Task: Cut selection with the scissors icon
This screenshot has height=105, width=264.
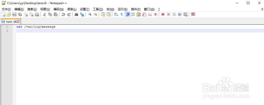Action: [x=44, y=15]
